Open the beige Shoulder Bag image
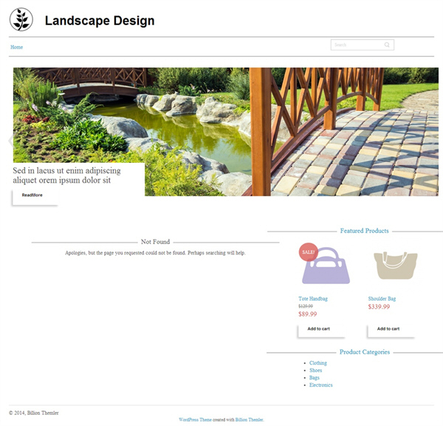Screen dimensions: 443x426 tap(396, 266)
